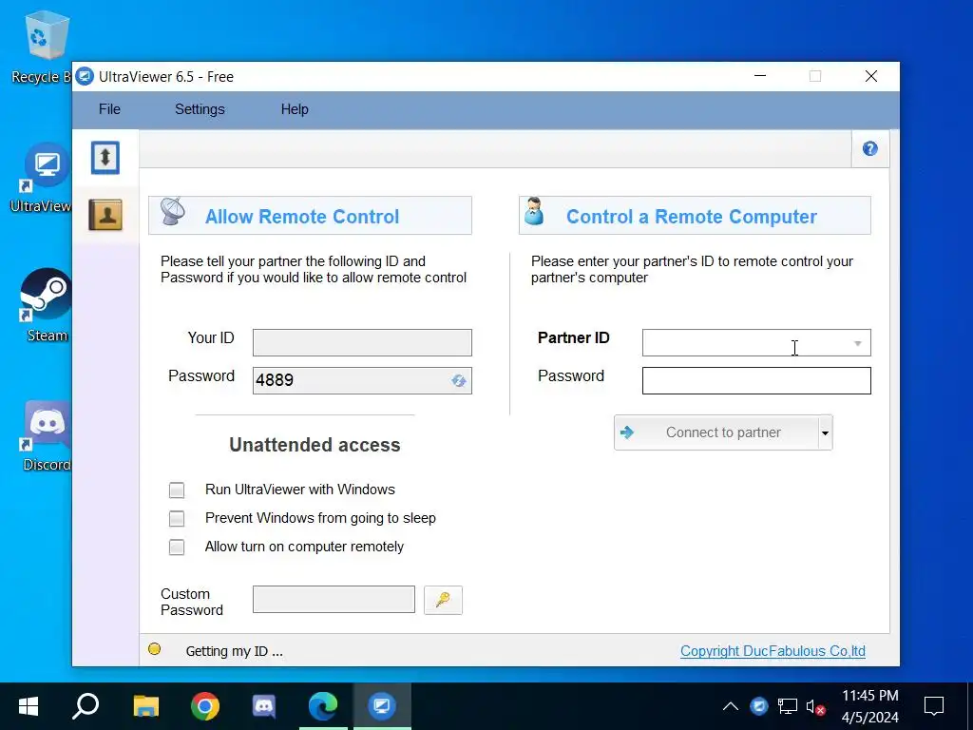973x730 pixels.
Task: Click the key icon to set custom password
Action: pos(443,600)
